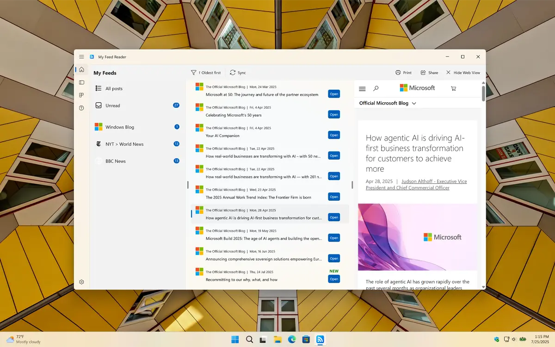Expand the Official Microsoft Blog dropdown
Screen dimensions: 555x347
[x=388, y=103]
